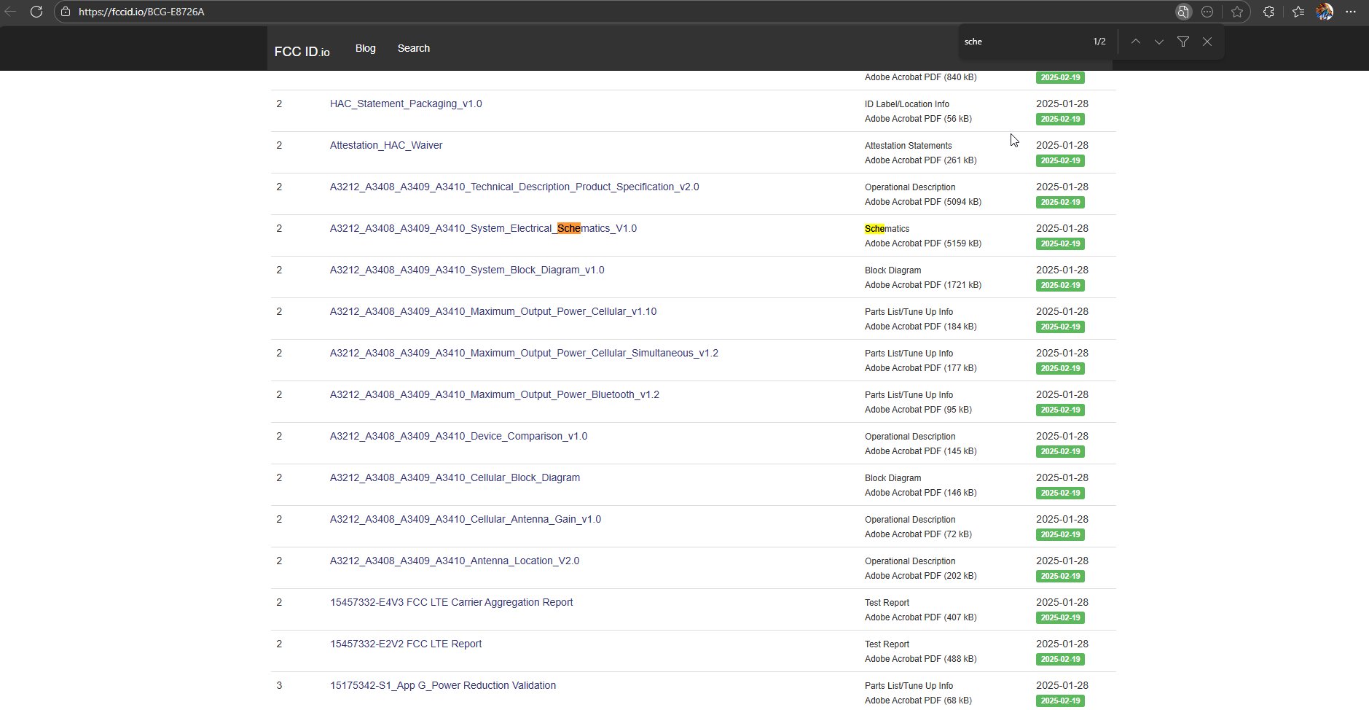Open the System_Block_Diagram_v1.0 document link
Viewport: 1369px width, 710px height.
pyautogui.click(x=467, y=270)
